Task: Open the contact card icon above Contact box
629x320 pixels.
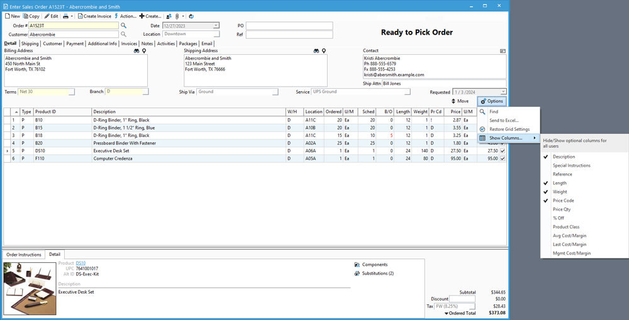Action: [x=503, y=51]
